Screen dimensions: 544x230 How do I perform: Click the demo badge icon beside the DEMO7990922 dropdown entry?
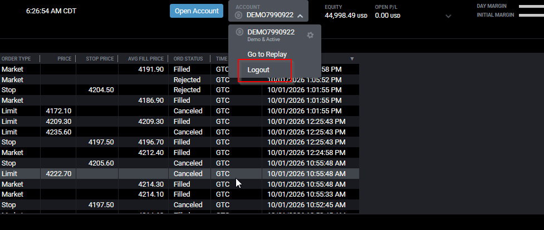click(239, 32)
